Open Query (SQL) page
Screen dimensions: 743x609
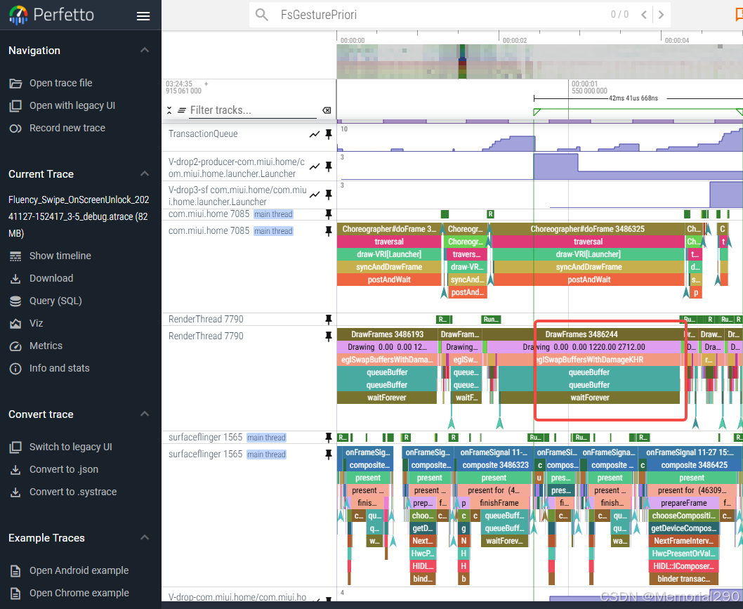pyautogui.click(x=55, y=301)
